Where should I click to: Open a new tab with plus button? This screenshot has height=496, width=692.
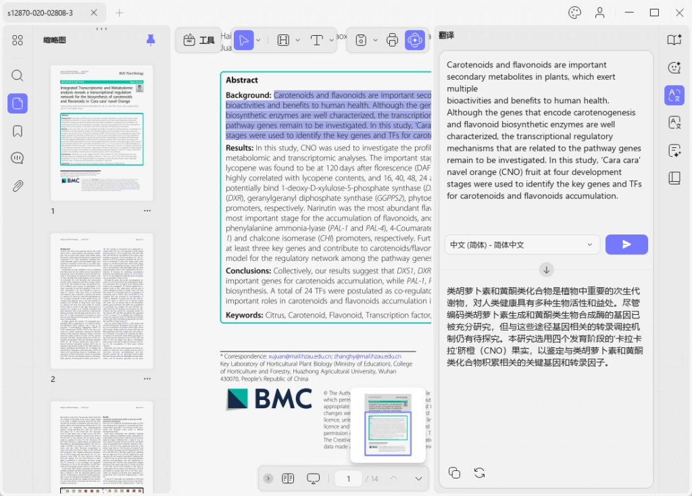(119, 13)
